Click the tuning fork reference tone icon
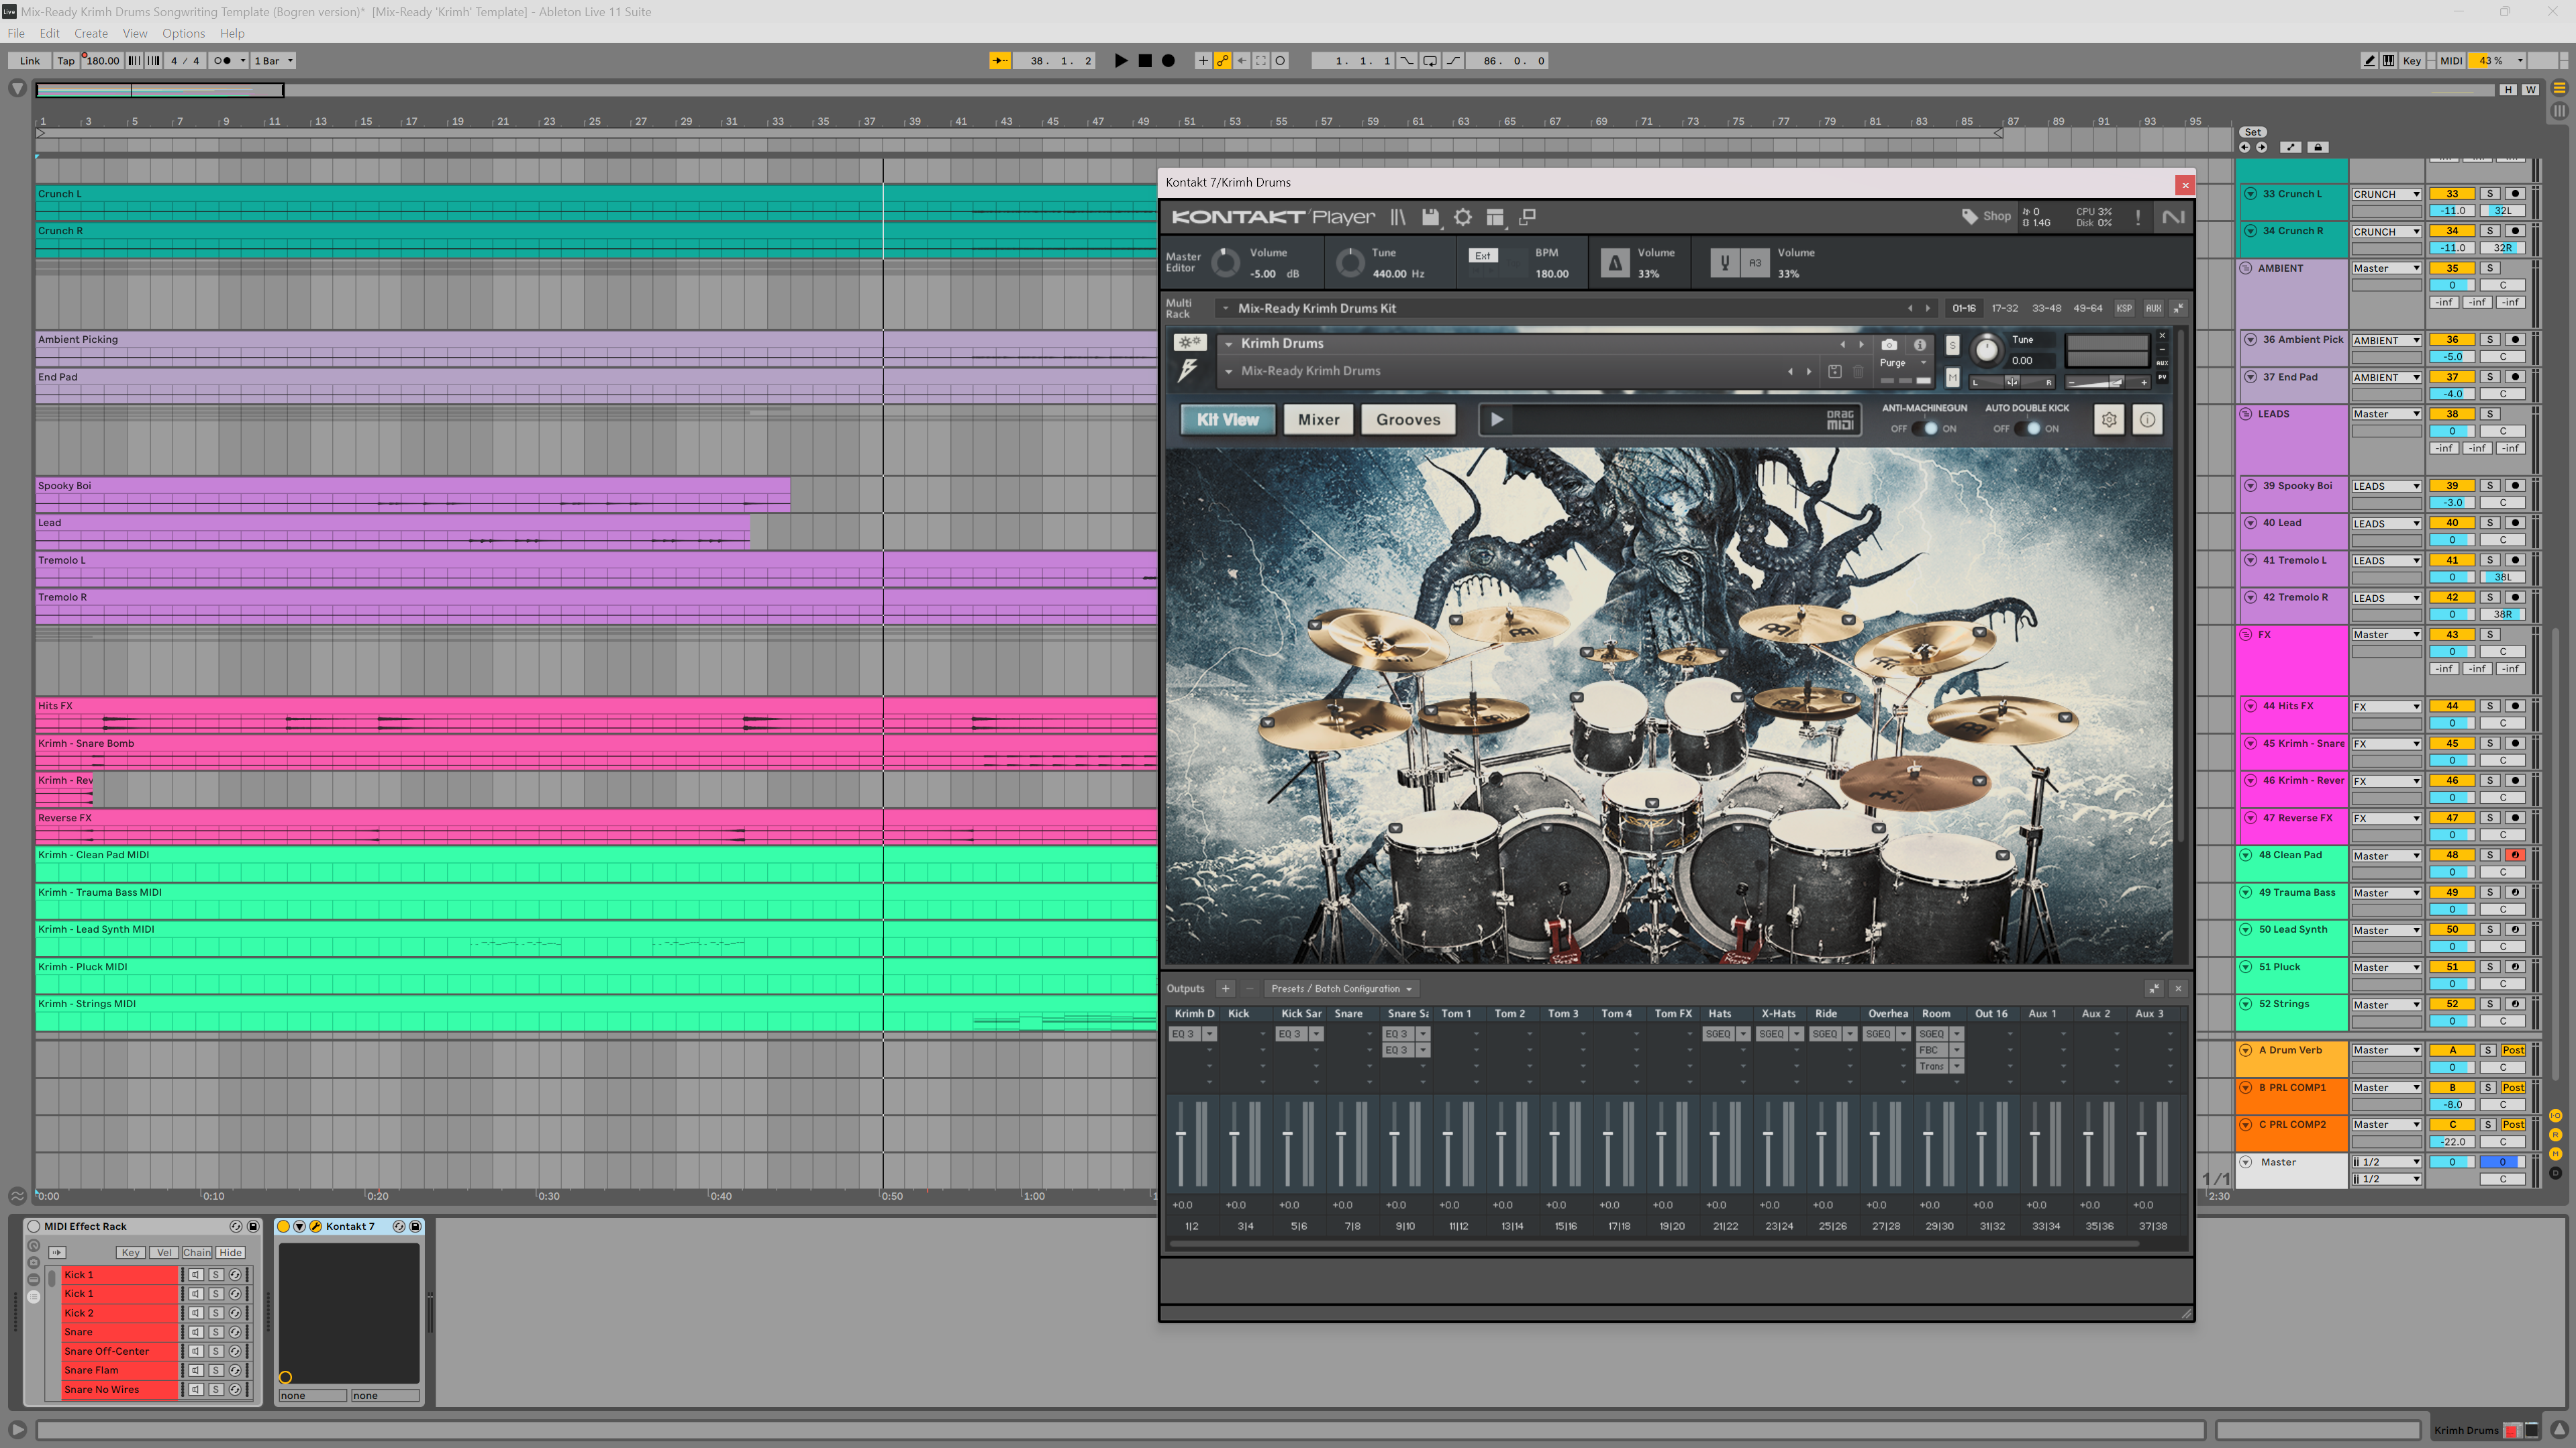The width and height of the screenshot is (2576, 1448). tap(1724, 263)
